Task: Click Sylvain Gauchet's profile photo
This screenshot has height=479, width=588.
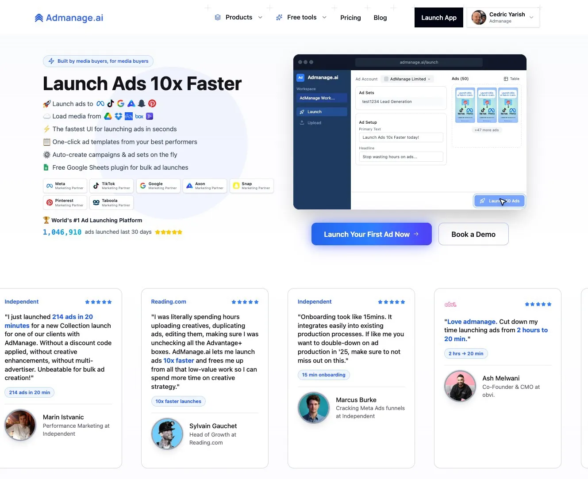Action: [x=167, y=434]
